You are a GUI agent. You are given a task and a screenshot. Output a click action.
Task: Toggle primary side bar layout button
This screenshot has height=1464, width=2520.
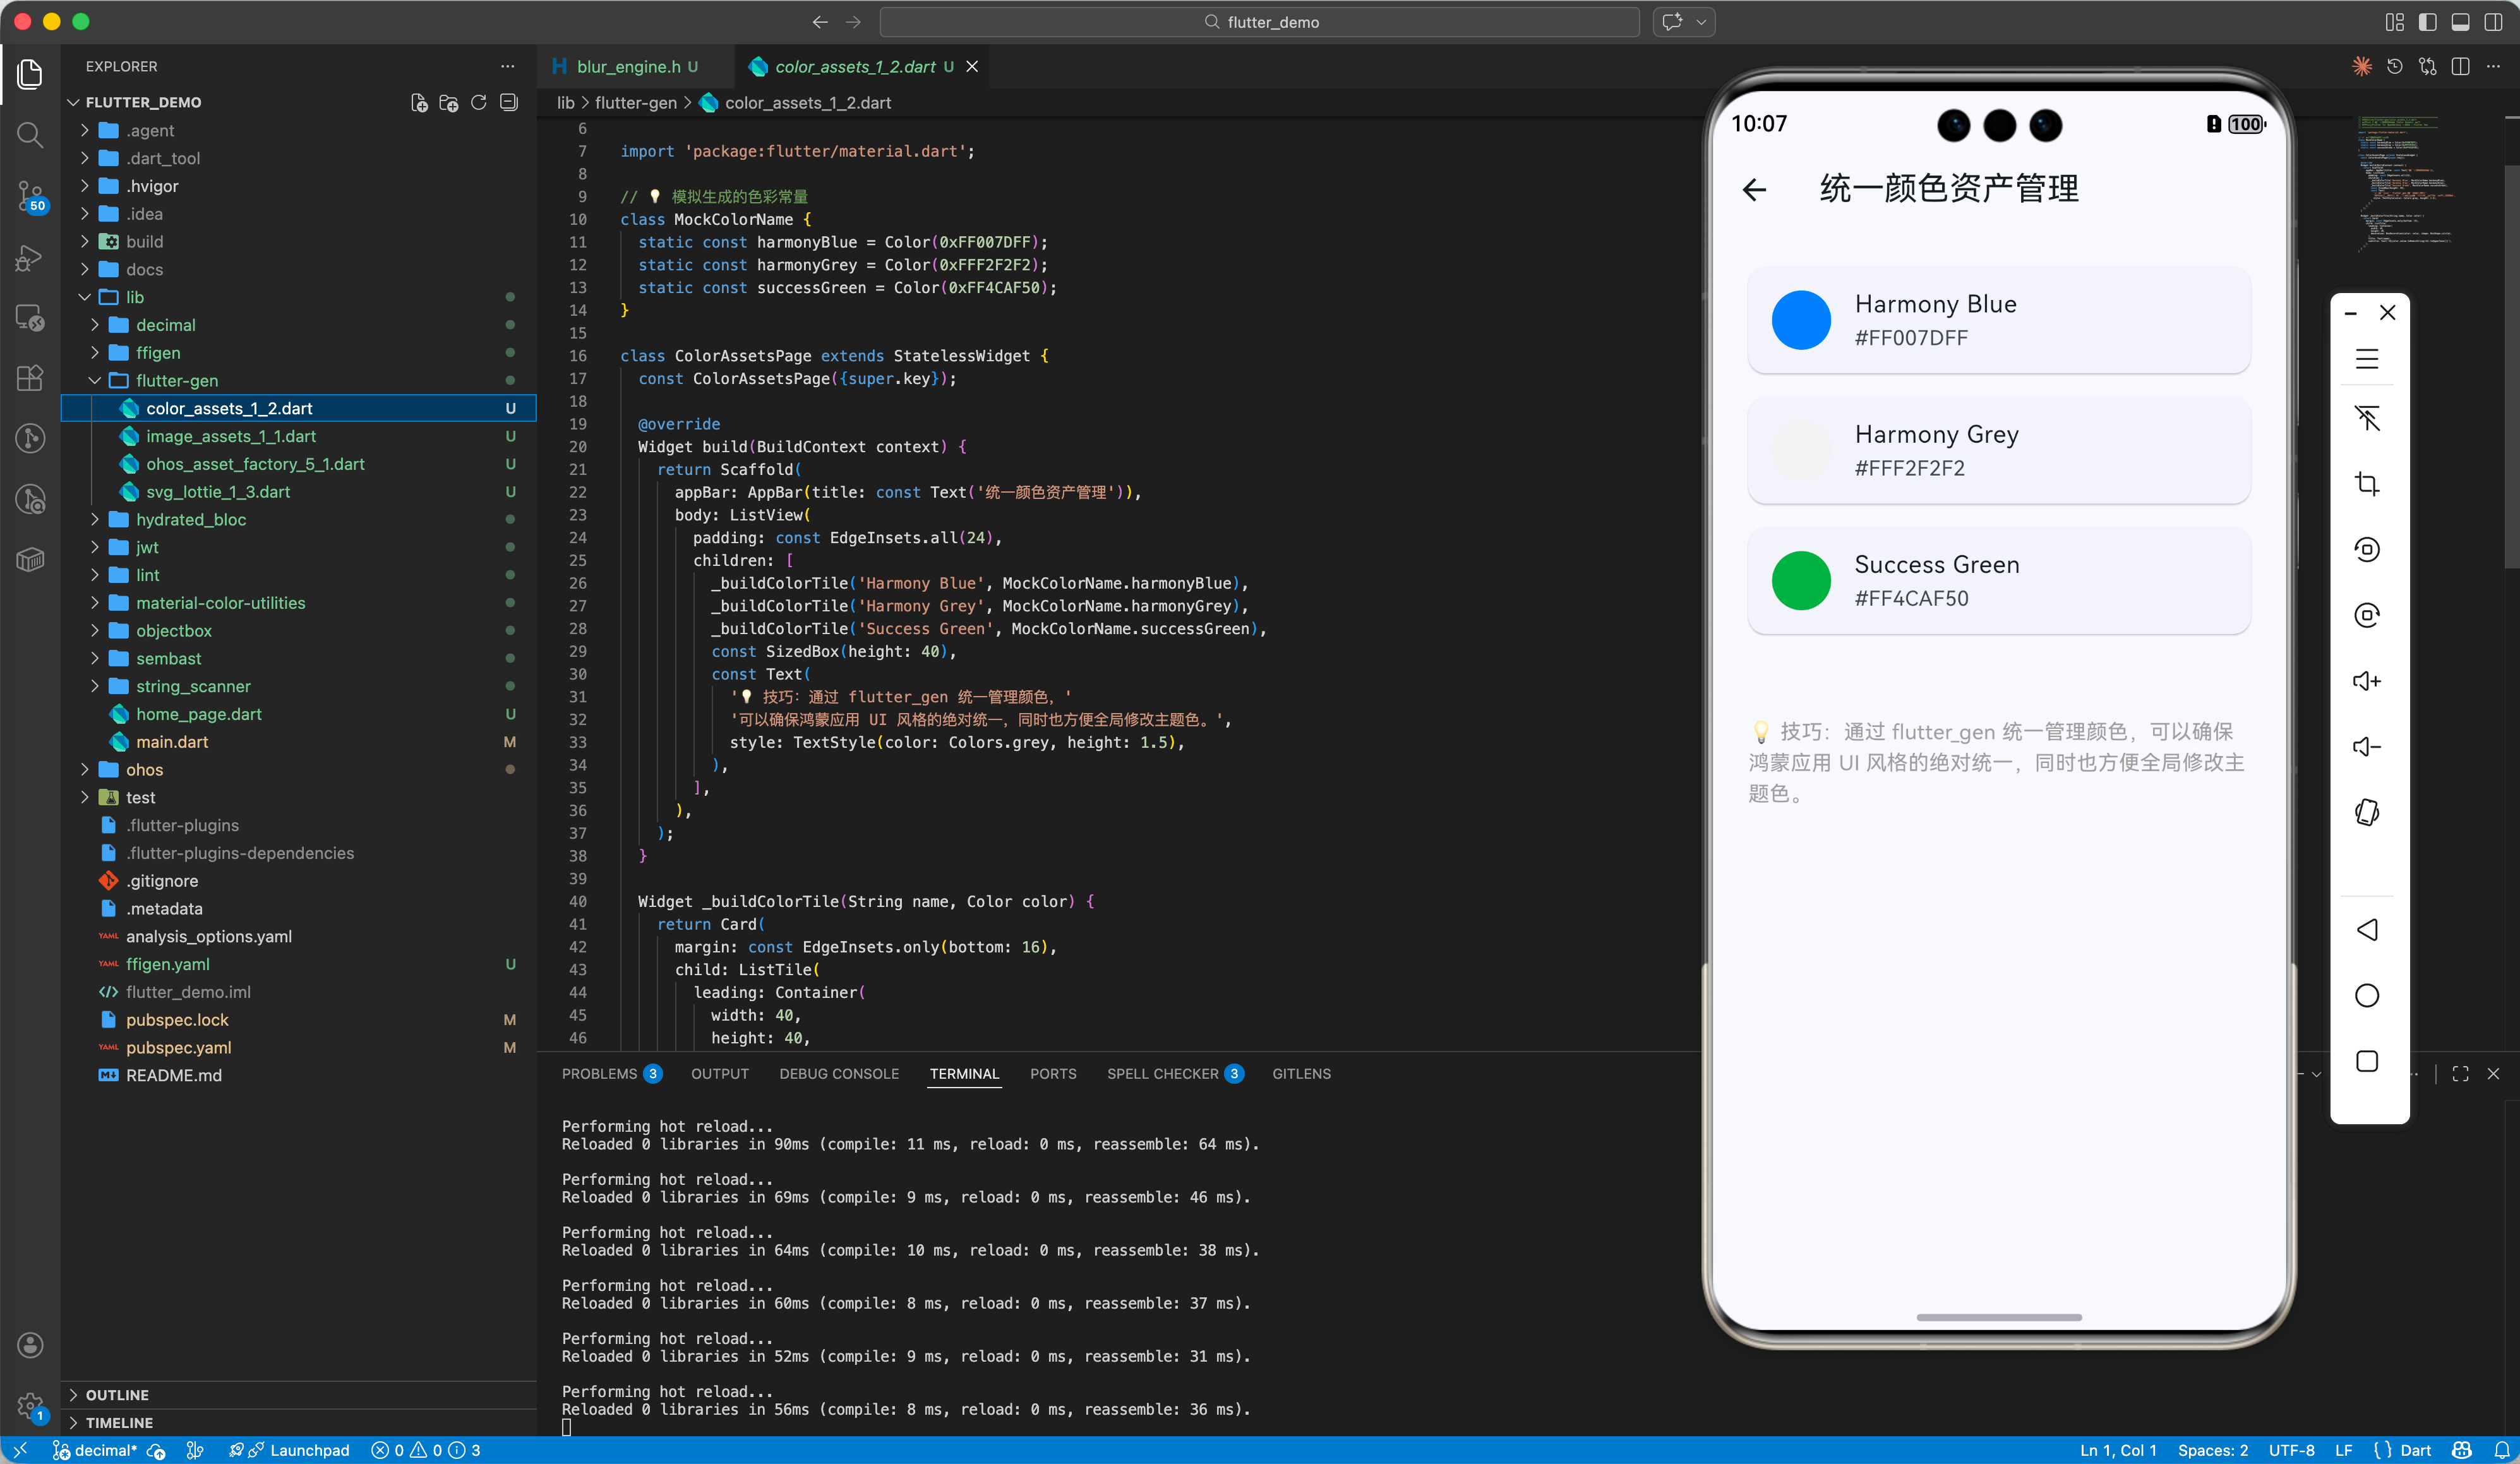pos(2427,22)
